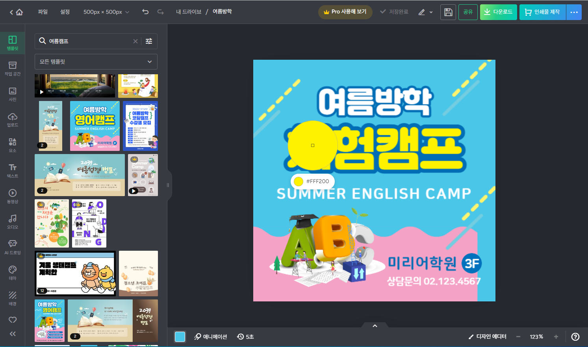Open the 오디오 (Audio) panel

pos(12,222)
